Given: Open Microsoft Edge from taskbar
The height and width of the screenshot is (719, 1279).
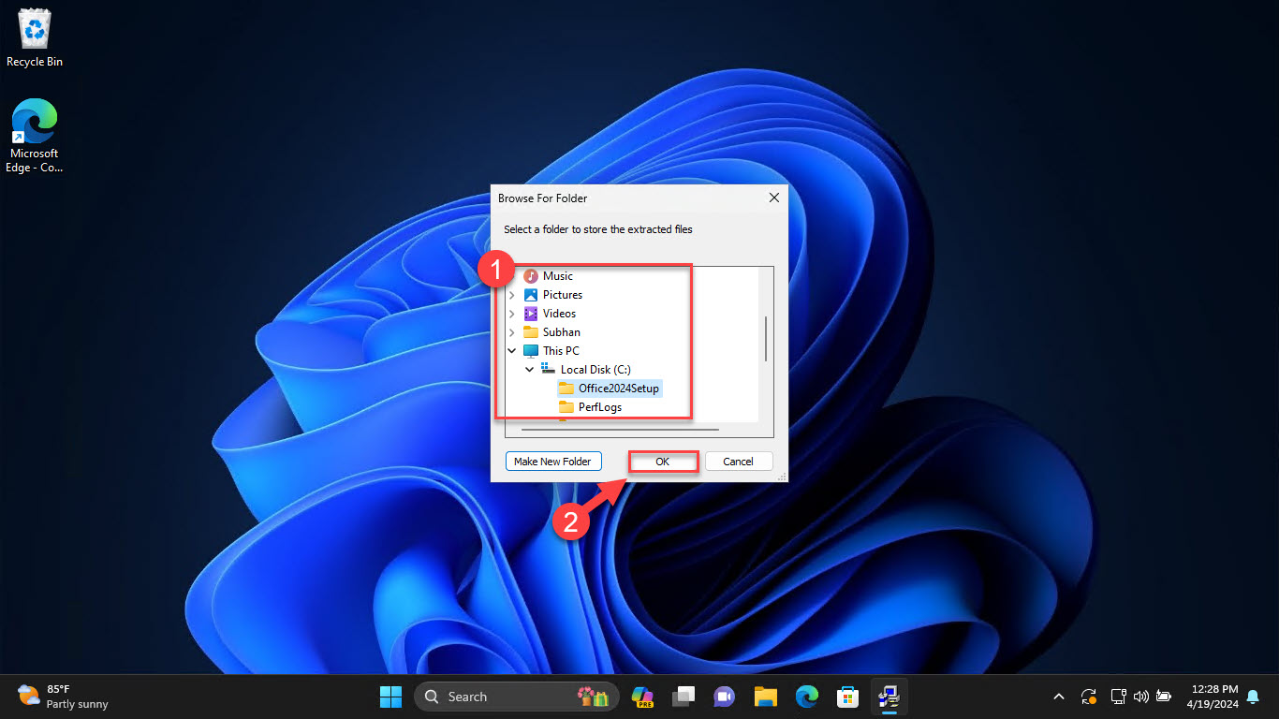Looking at the screenshot, I should 807,697.
